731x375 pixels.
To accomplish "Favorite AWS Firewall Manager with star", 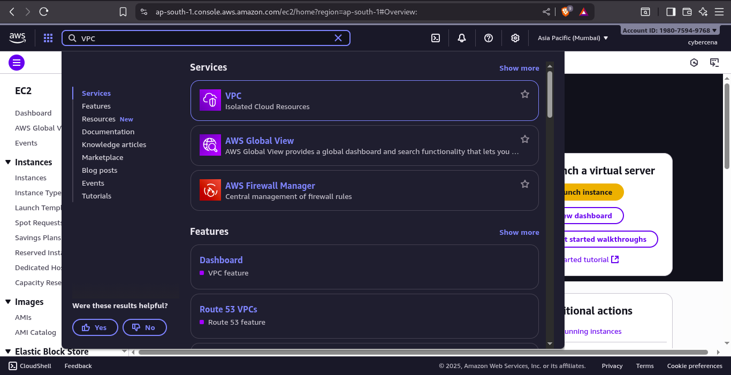I will point(525,184).
